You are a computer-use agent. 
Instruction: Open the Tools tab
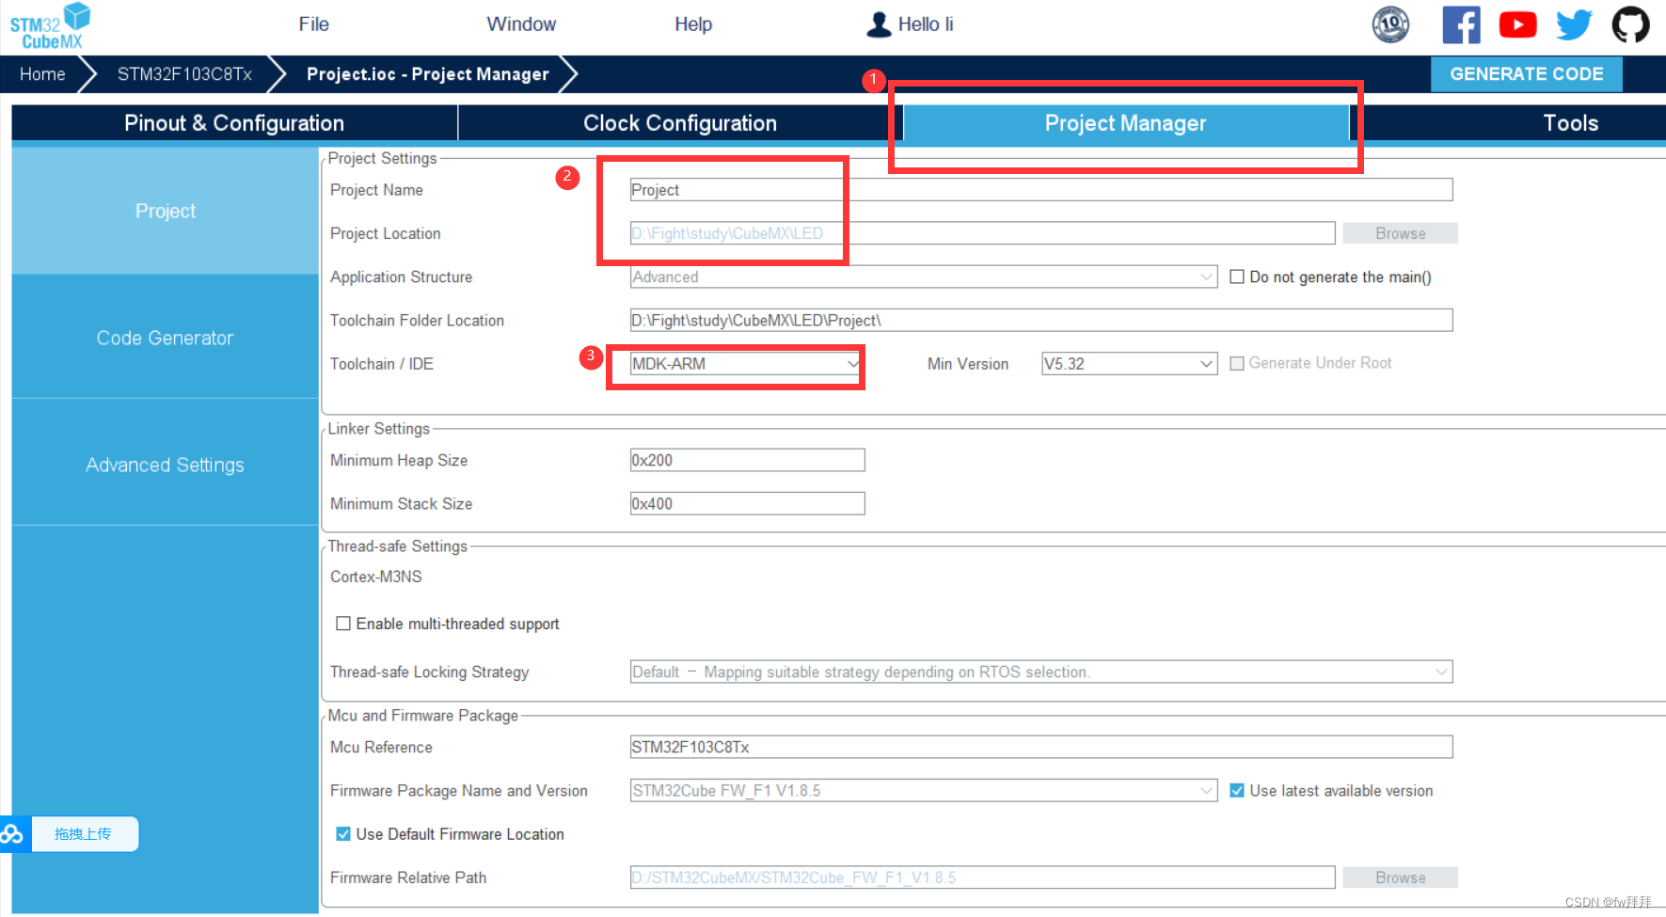tap(1570, 123)
